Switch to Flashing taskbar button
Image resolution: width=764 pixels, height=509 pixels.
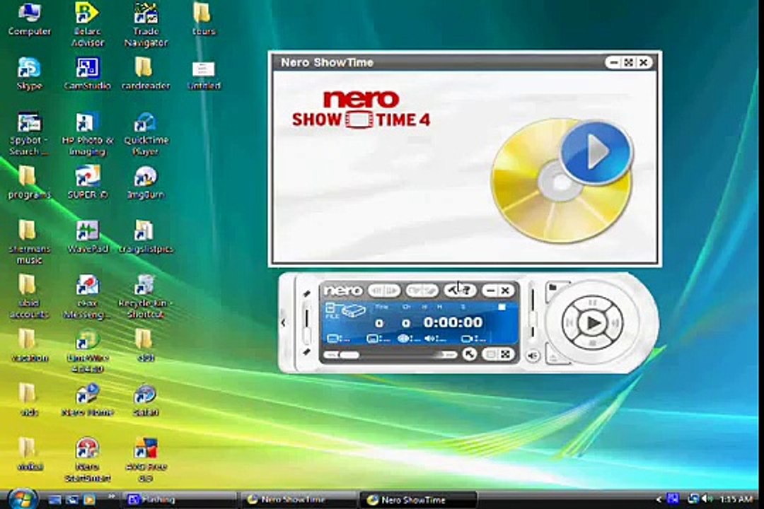(178, 499)
